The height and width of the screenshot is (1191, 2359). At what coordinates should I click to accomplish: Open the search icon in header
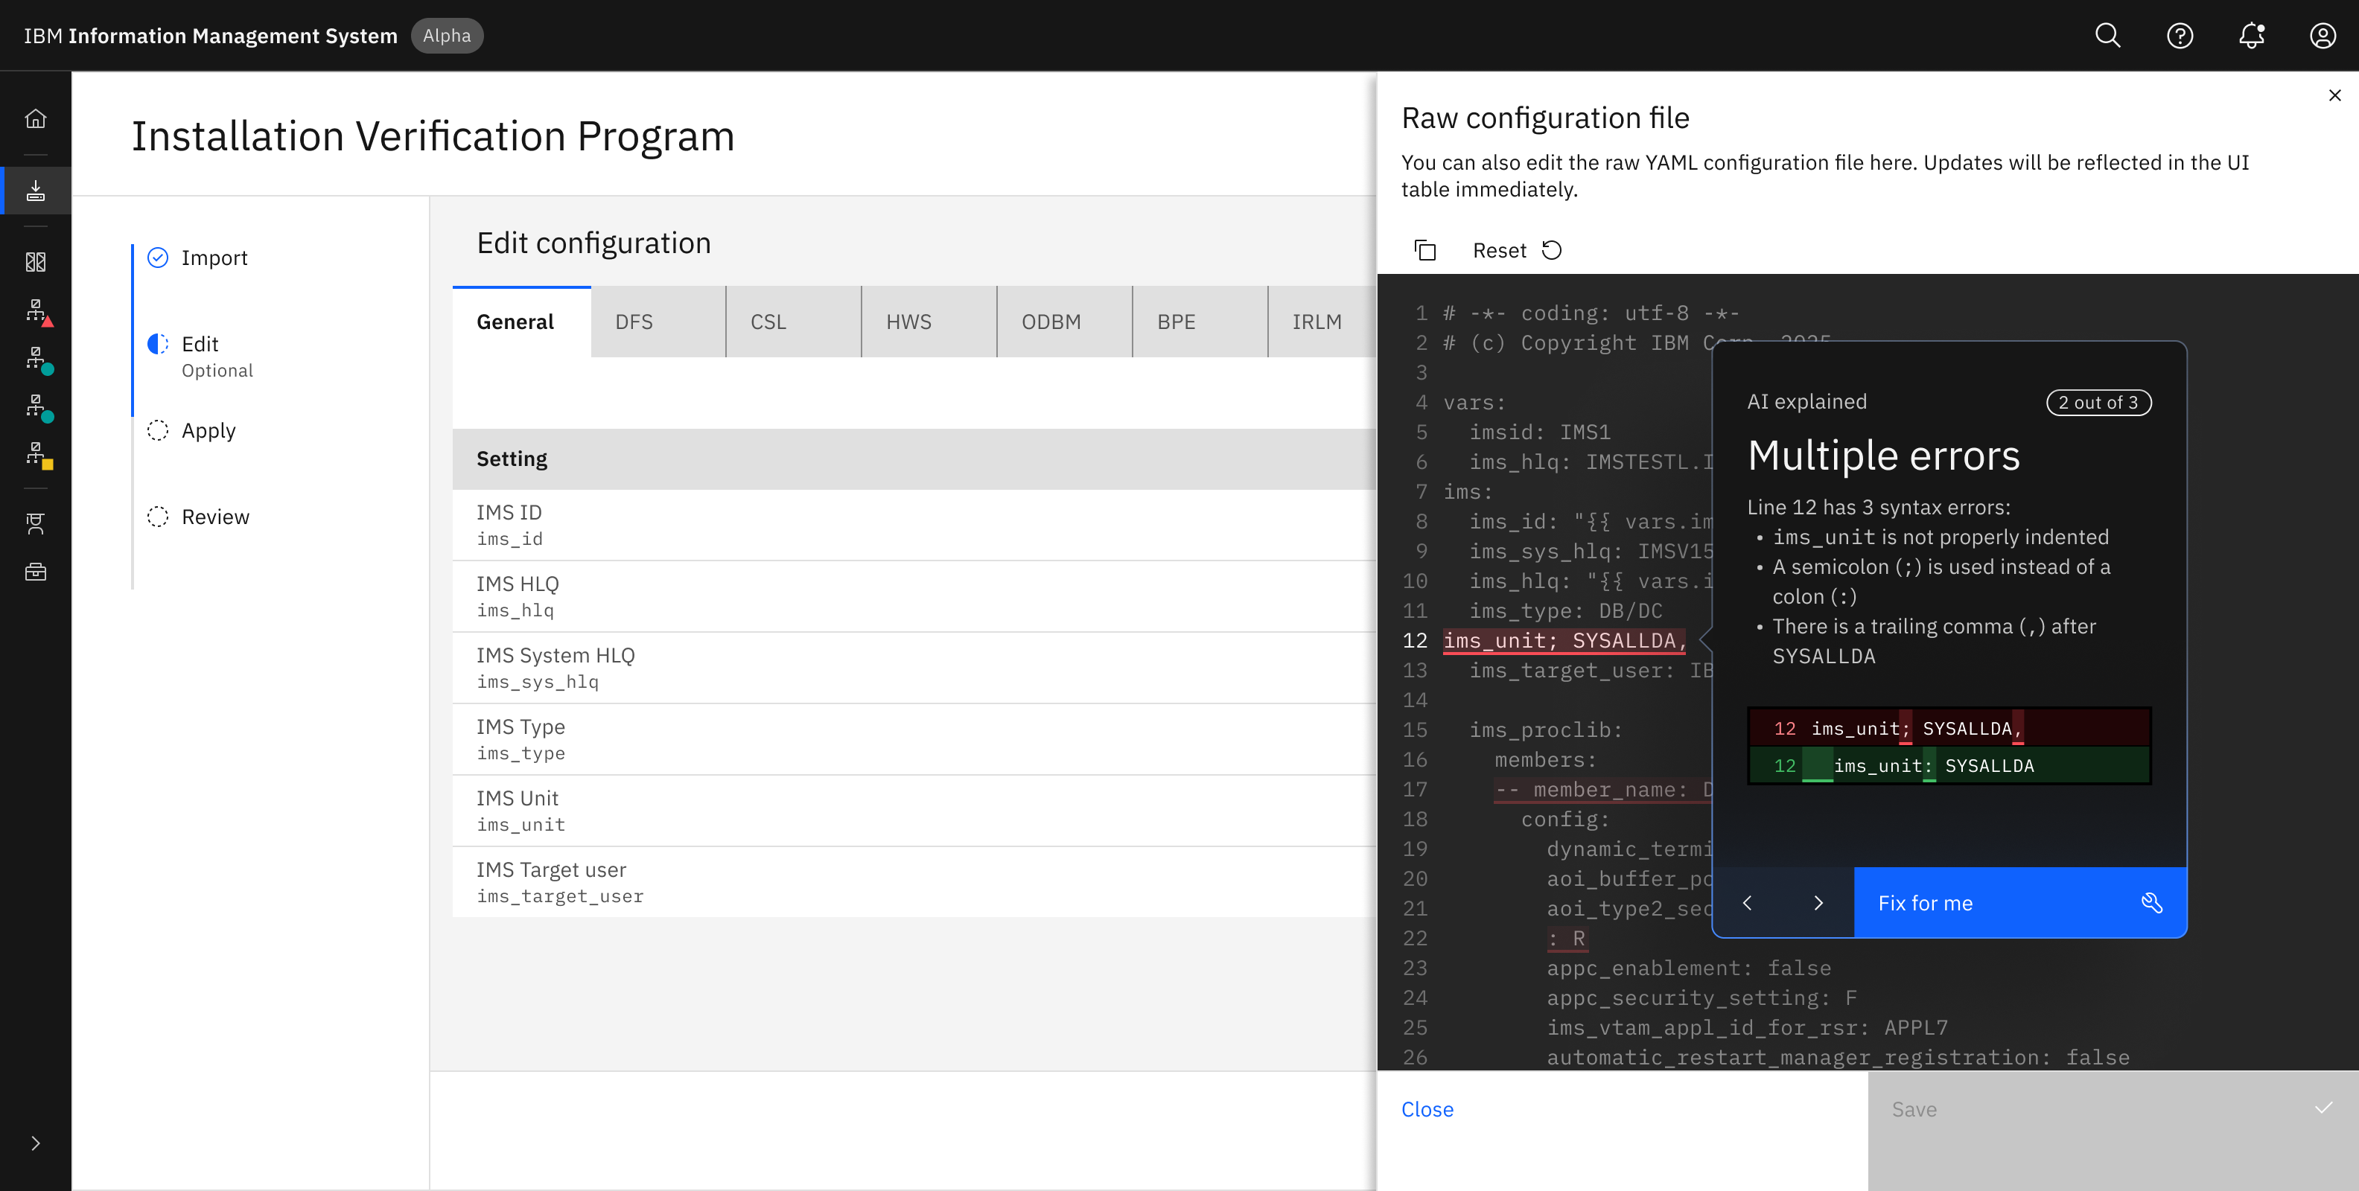2107,36
